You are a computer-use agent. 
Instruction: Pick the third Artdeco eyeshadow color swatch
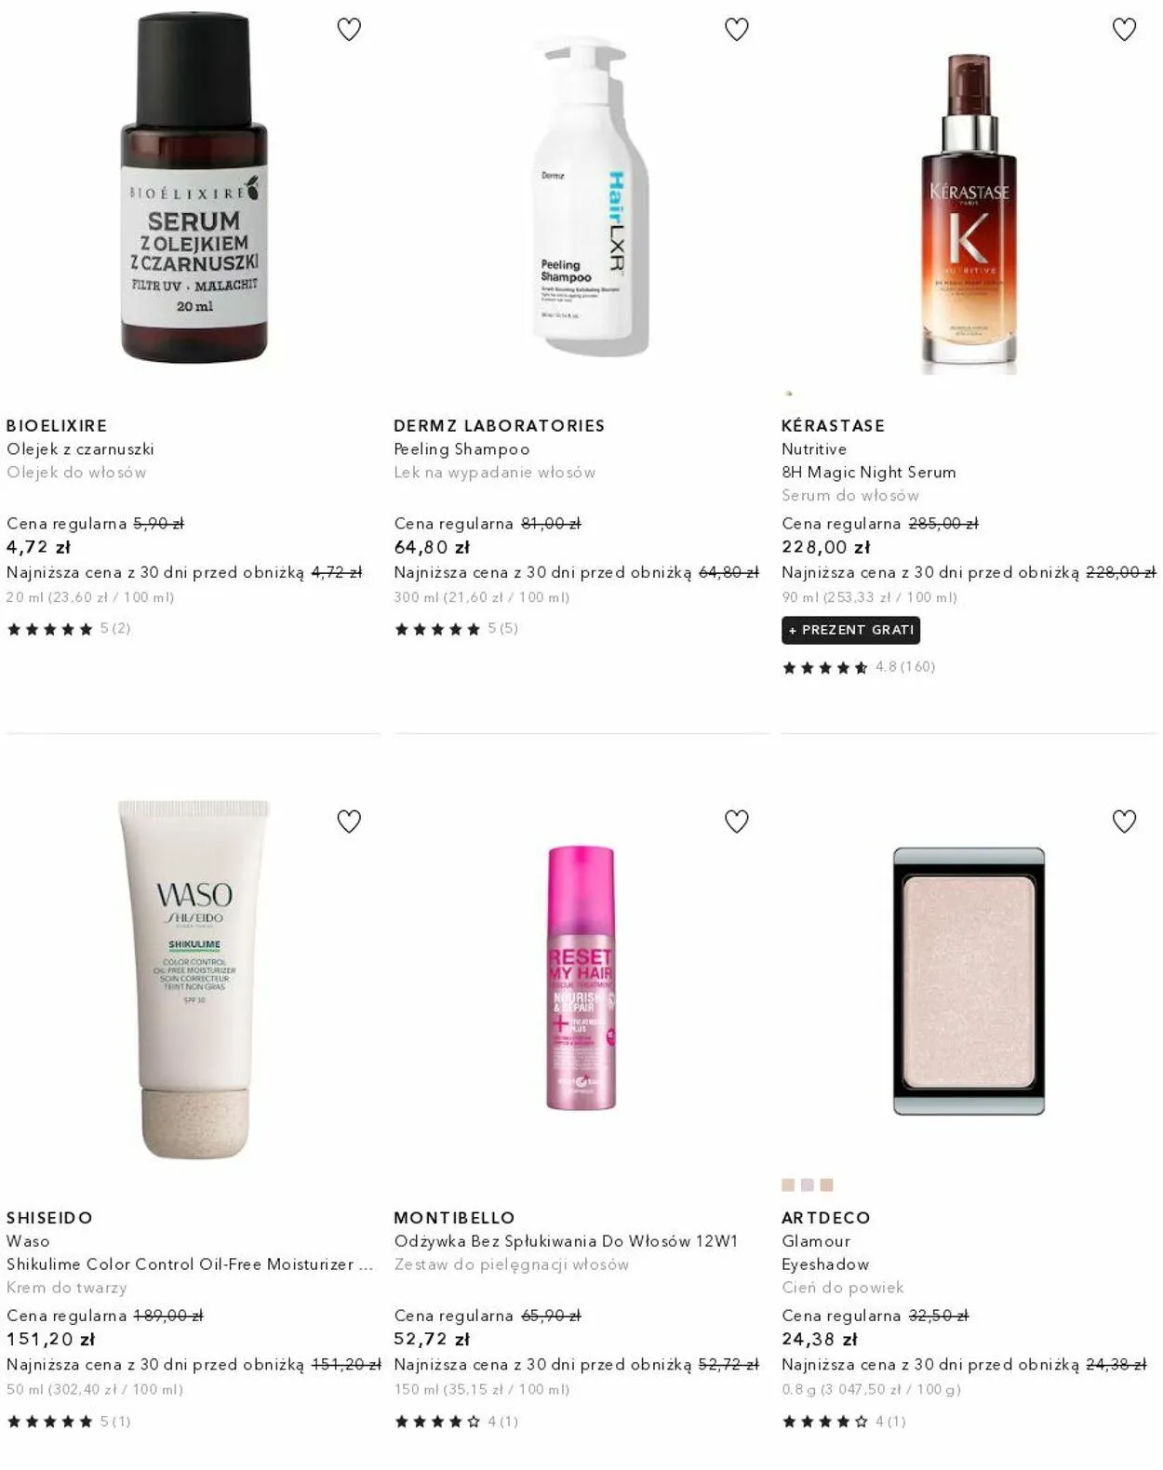click(827, 1185)
